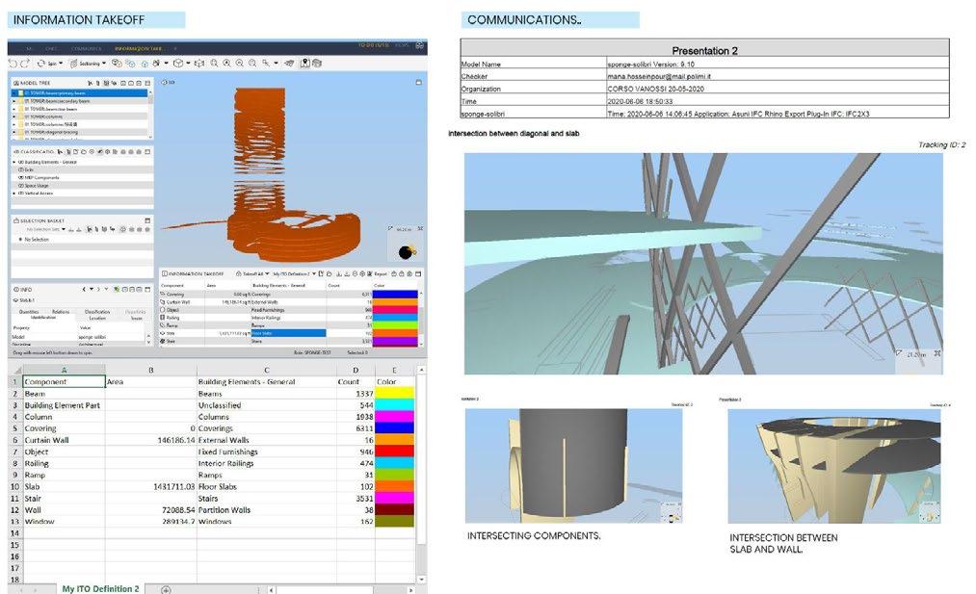The height and width of the screenshot is (594, 976).
Task: Select Excel cell A1 Component
Action: point(64,382)
